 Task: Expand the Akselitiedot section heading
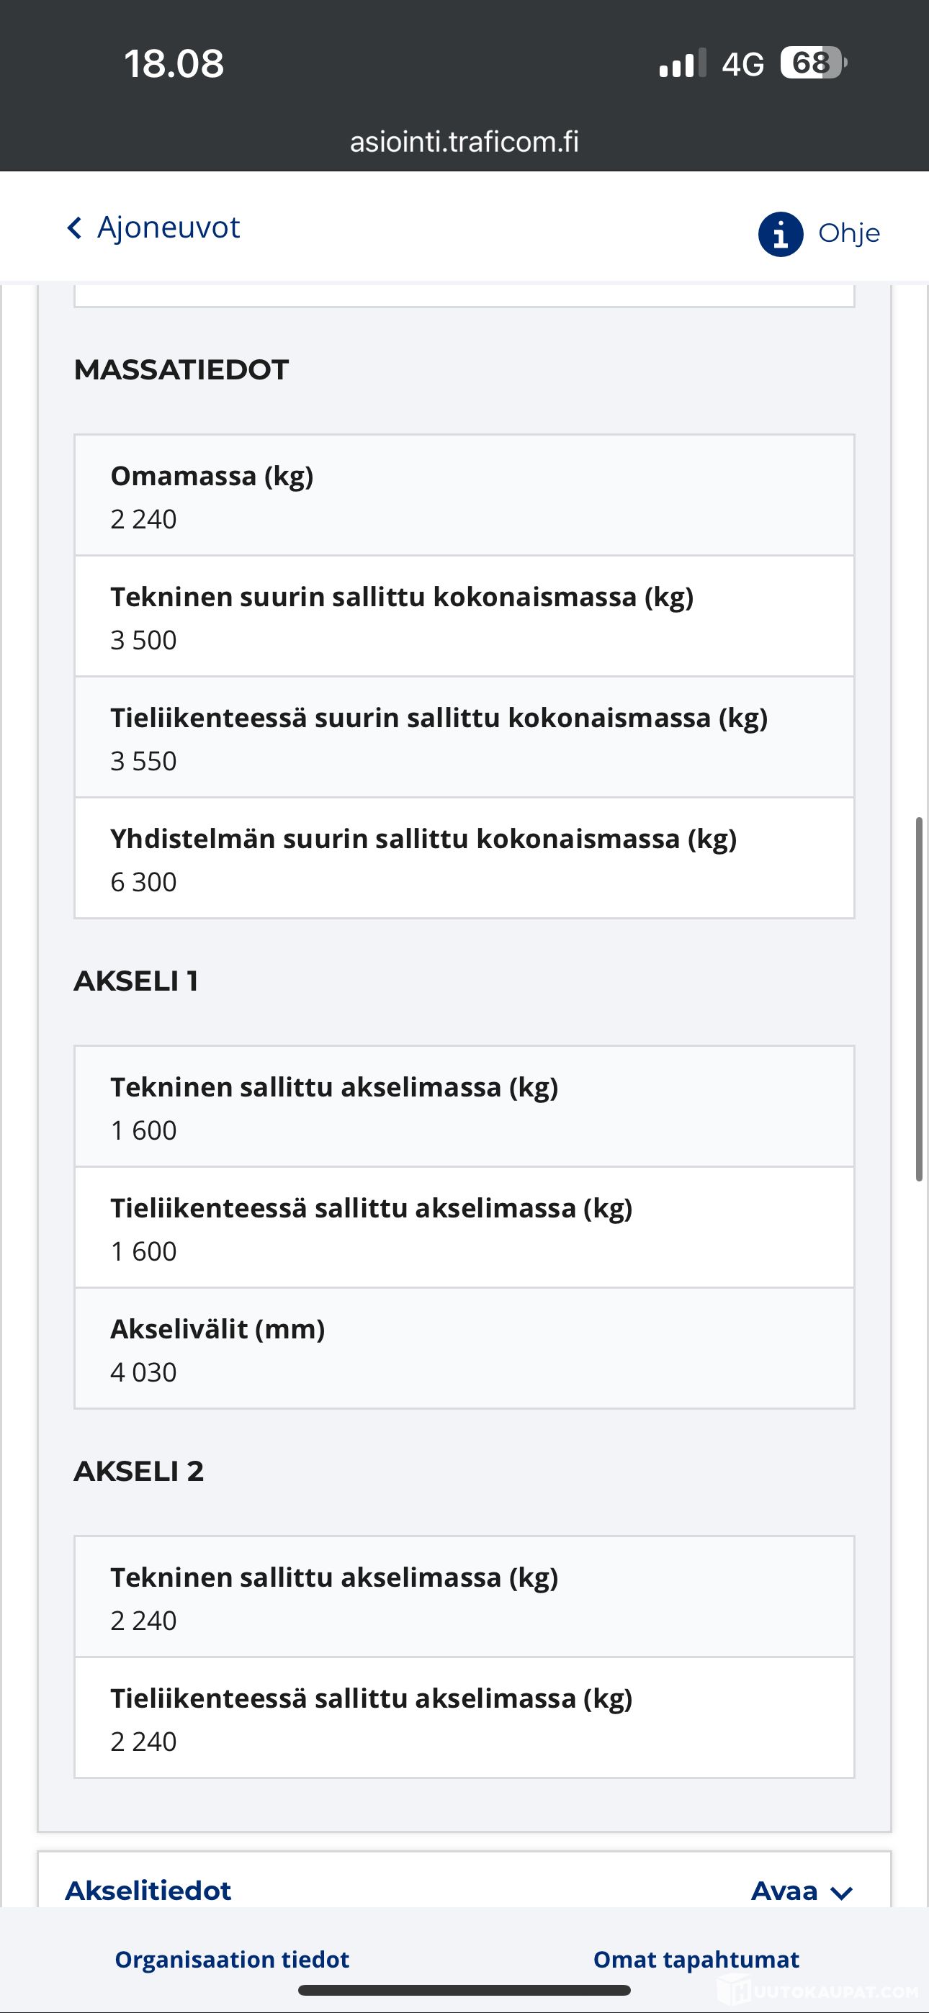pos(148,1891)
